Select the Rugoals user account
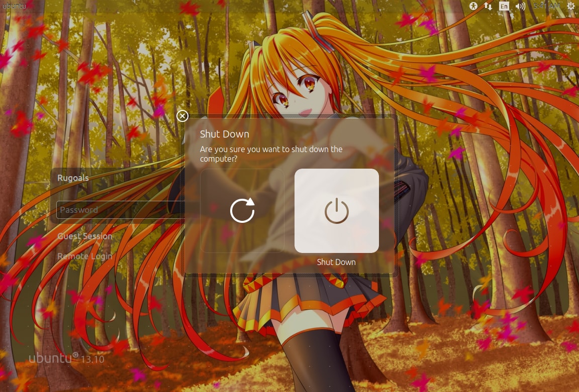This screenshot has height=392, width=579. point(73,178)
